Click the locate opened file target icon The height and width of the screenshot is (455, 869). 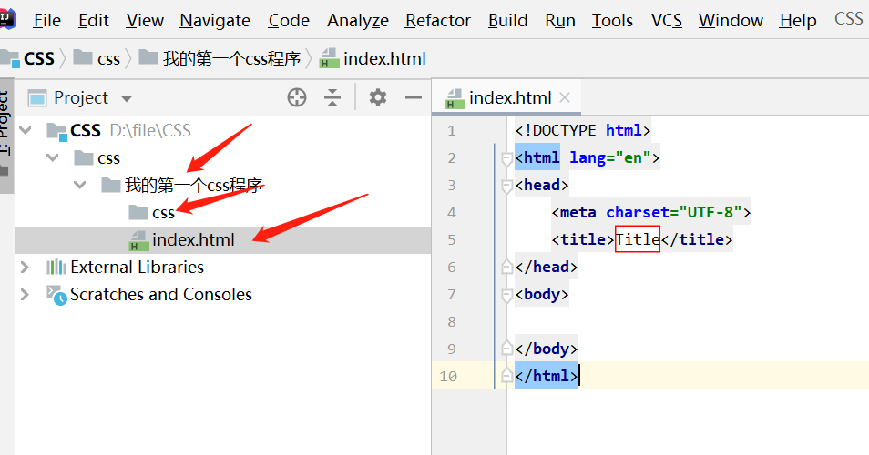[x=297, y=97]
